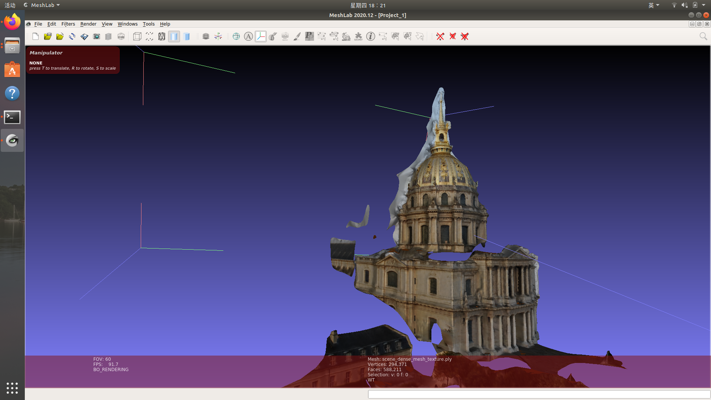Open the Render menu
This screenshot has height=400, width=711.
click(88, 24)
